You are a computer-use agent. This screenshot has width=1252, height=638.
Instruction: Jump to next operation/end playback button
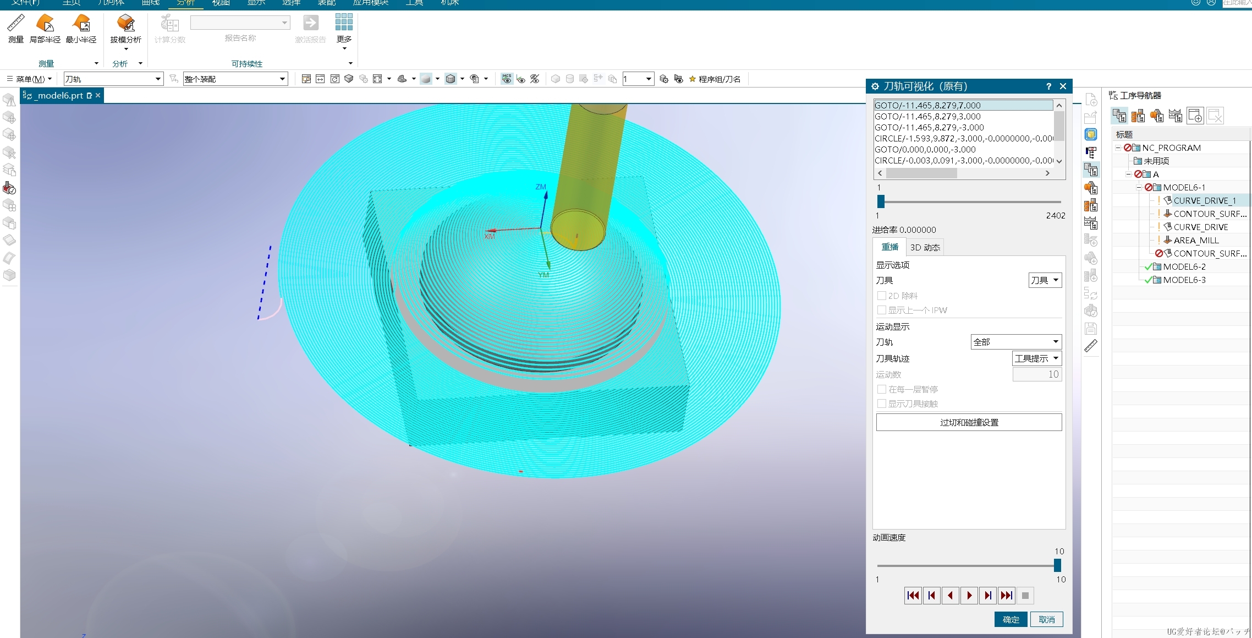pyautogui.click(x=1007, y=595)
